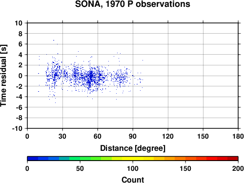Image resolution: width=244 pixels, height=183 pixels.
Task: Click the x-axis tick label '120'
Action: point(168,136)
